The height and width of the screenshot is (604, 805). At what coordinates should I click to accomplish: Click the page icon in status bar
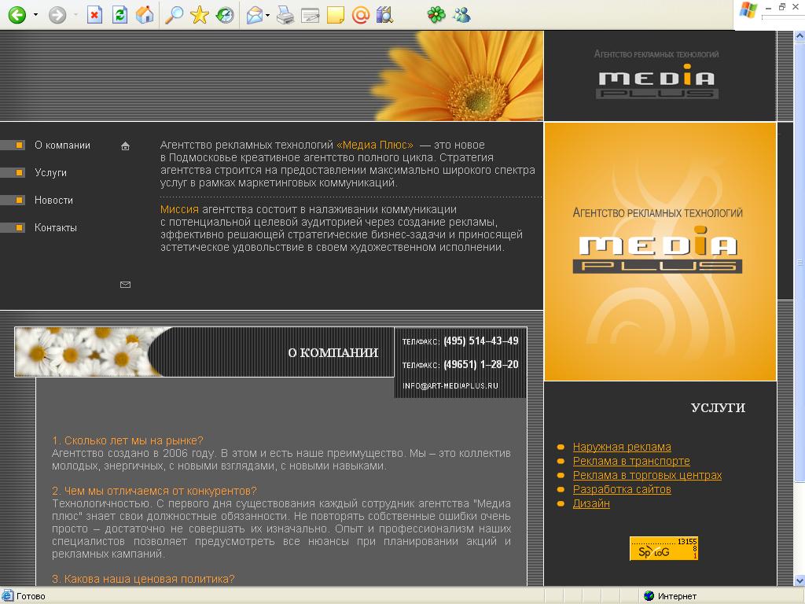click(8, 596)
